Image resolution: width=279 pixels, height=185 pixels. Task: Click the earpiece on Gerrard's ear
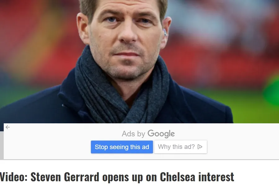(x=165, y=32)
